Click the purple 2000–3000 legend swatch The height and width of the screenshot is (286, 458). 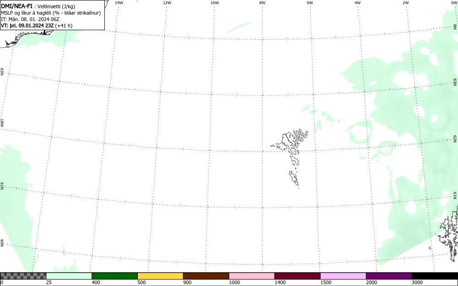click(x=389, y=276)
